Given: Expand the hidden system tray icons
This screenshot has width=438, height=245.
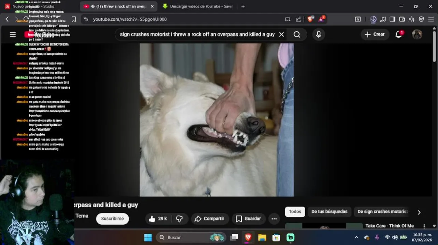Looking at the screenshot, I should coord(356,238).
